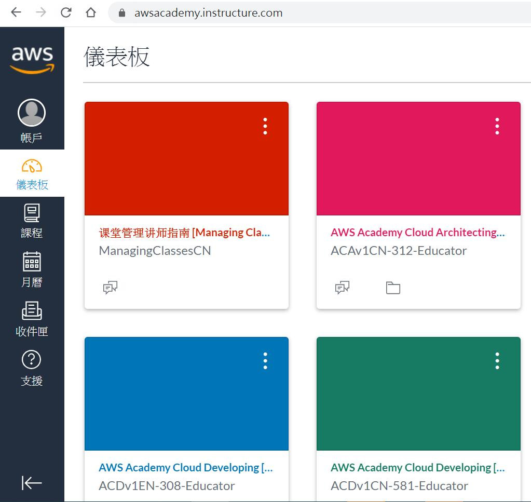This screenshot has height=502, width=531.
Task: Click the ACAv1CN-312-Educator subtitle text
Action: tap(399, 251)
